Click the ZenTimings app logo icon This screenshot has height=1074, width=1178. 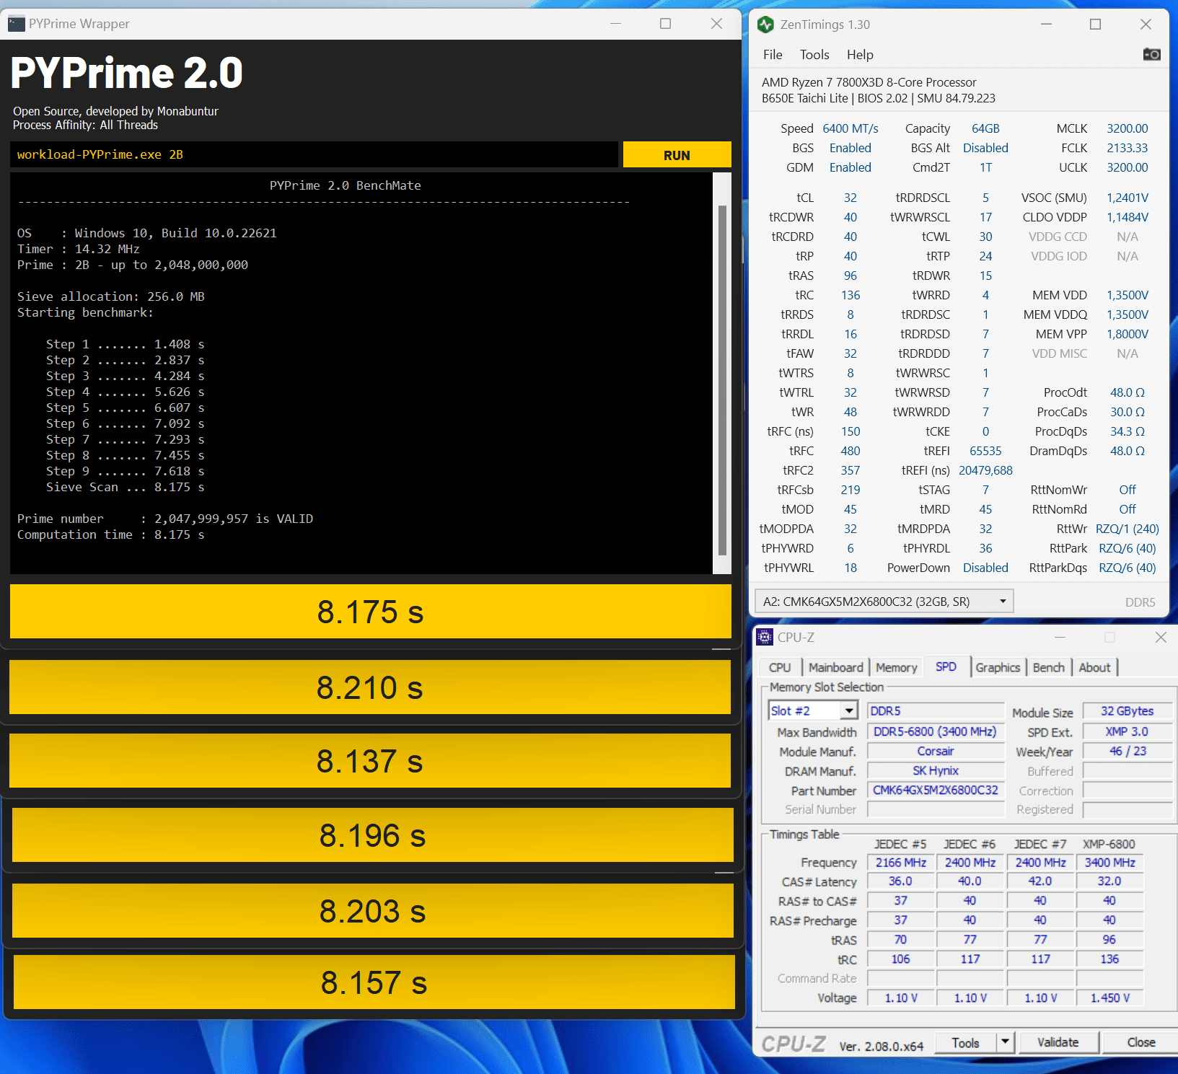pos(765,25)
